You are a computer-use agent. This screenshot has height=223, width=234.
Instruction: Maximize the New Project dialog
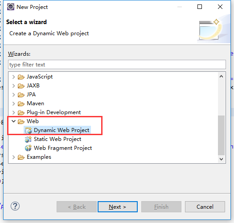pyautogui.click(x=200, y=7)
